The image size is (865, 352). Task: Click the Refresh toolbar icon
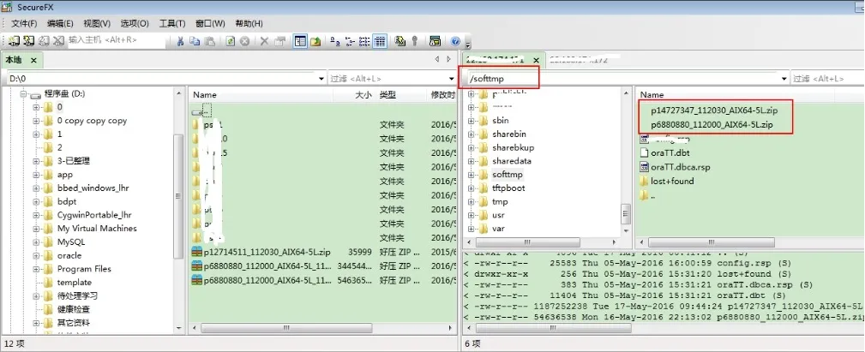tap(231, 40)
